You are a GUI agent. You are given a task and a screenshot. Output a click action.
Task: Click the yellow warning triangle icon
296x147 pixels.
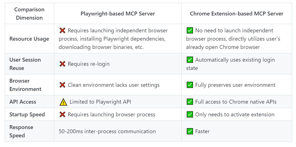63,102
